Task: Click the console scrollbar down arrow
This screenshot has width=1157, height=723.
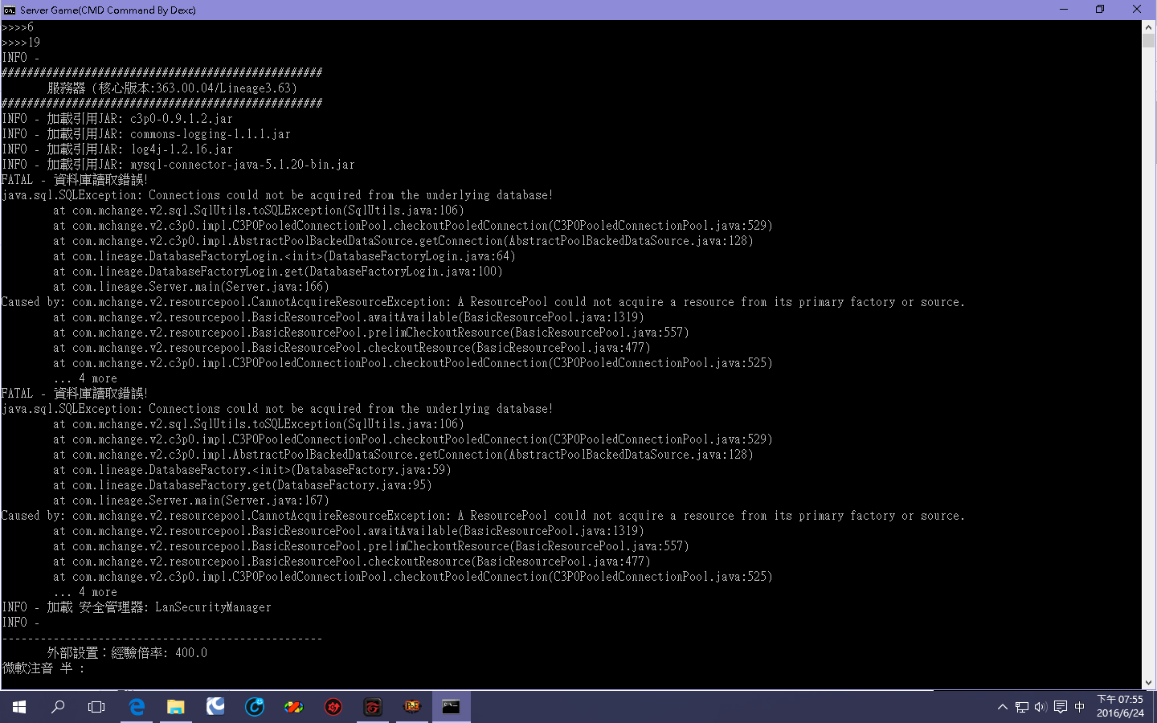Action: (1148, 682)
